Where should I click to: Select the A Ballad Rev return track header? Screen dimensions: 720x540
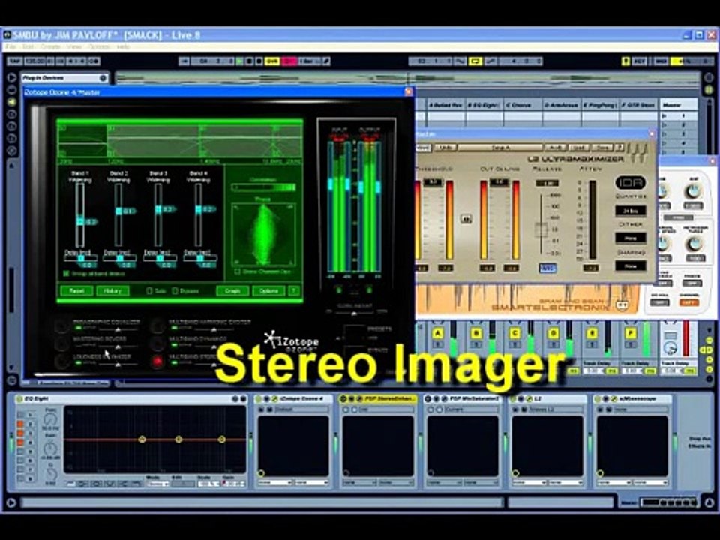click(445, 105)
